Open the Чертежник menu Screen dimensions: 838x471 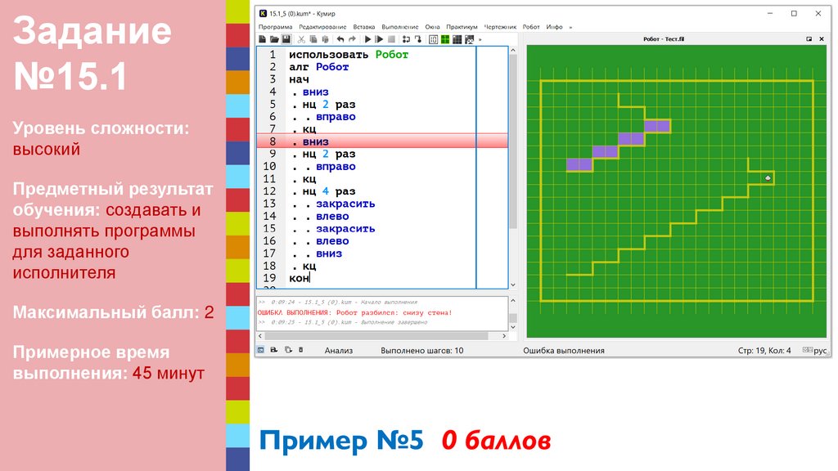pos(500,27)
